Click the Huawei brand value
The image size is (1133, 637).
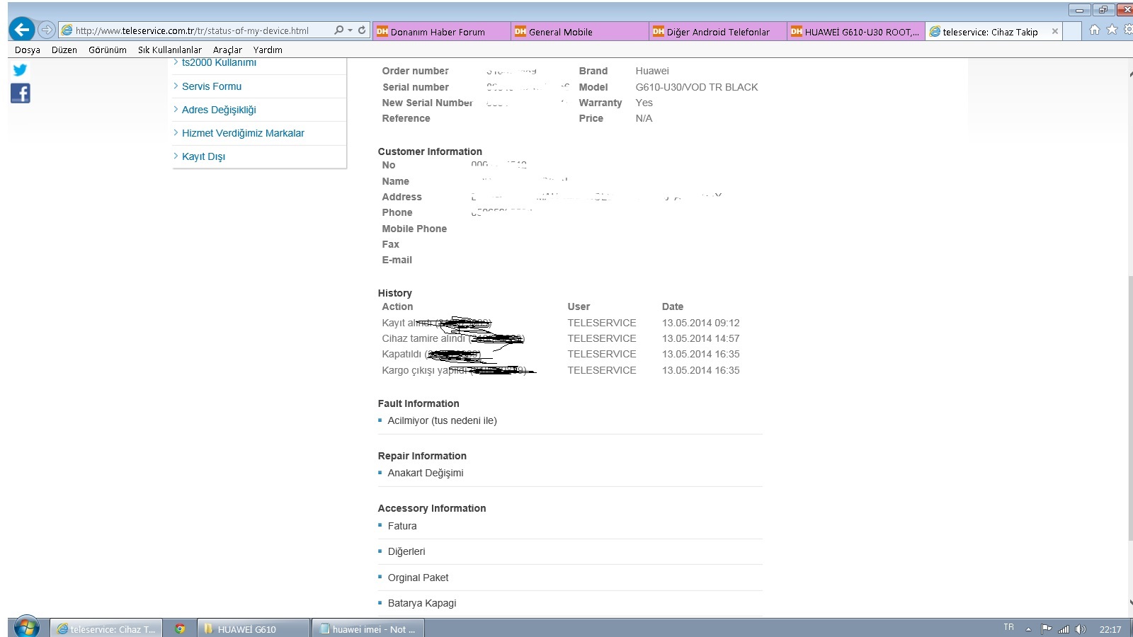[x=652, y=71]
